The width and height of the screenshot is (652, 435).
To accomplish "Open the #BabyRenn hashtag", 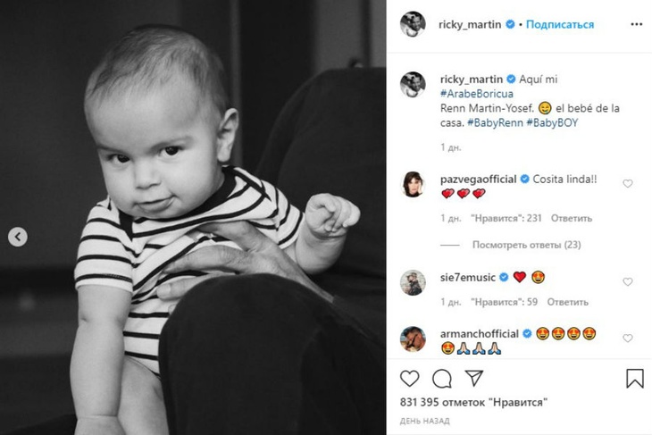I will point(495,122).
